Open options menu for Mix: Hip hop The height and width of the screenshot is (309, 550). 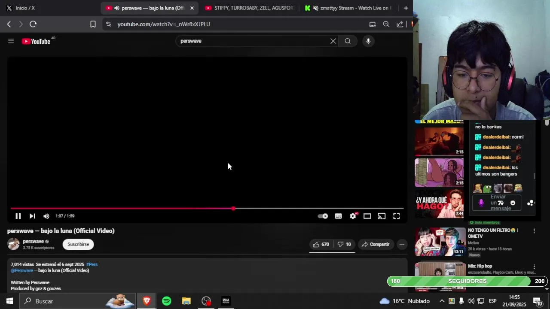coord(534,267)
